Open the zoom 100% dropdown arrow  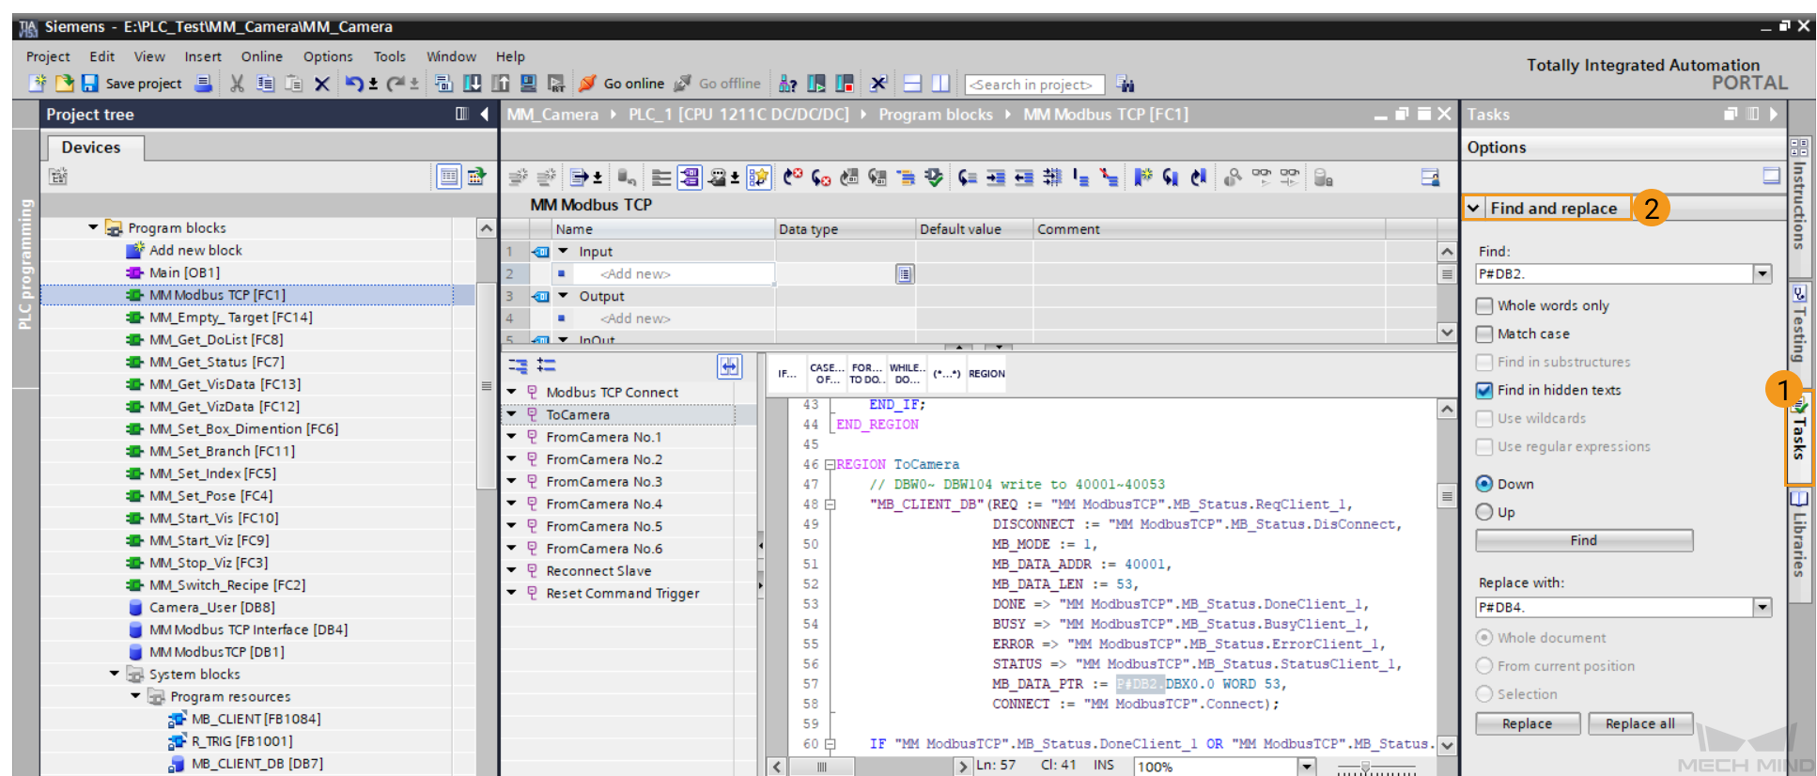coord(1307,767)
